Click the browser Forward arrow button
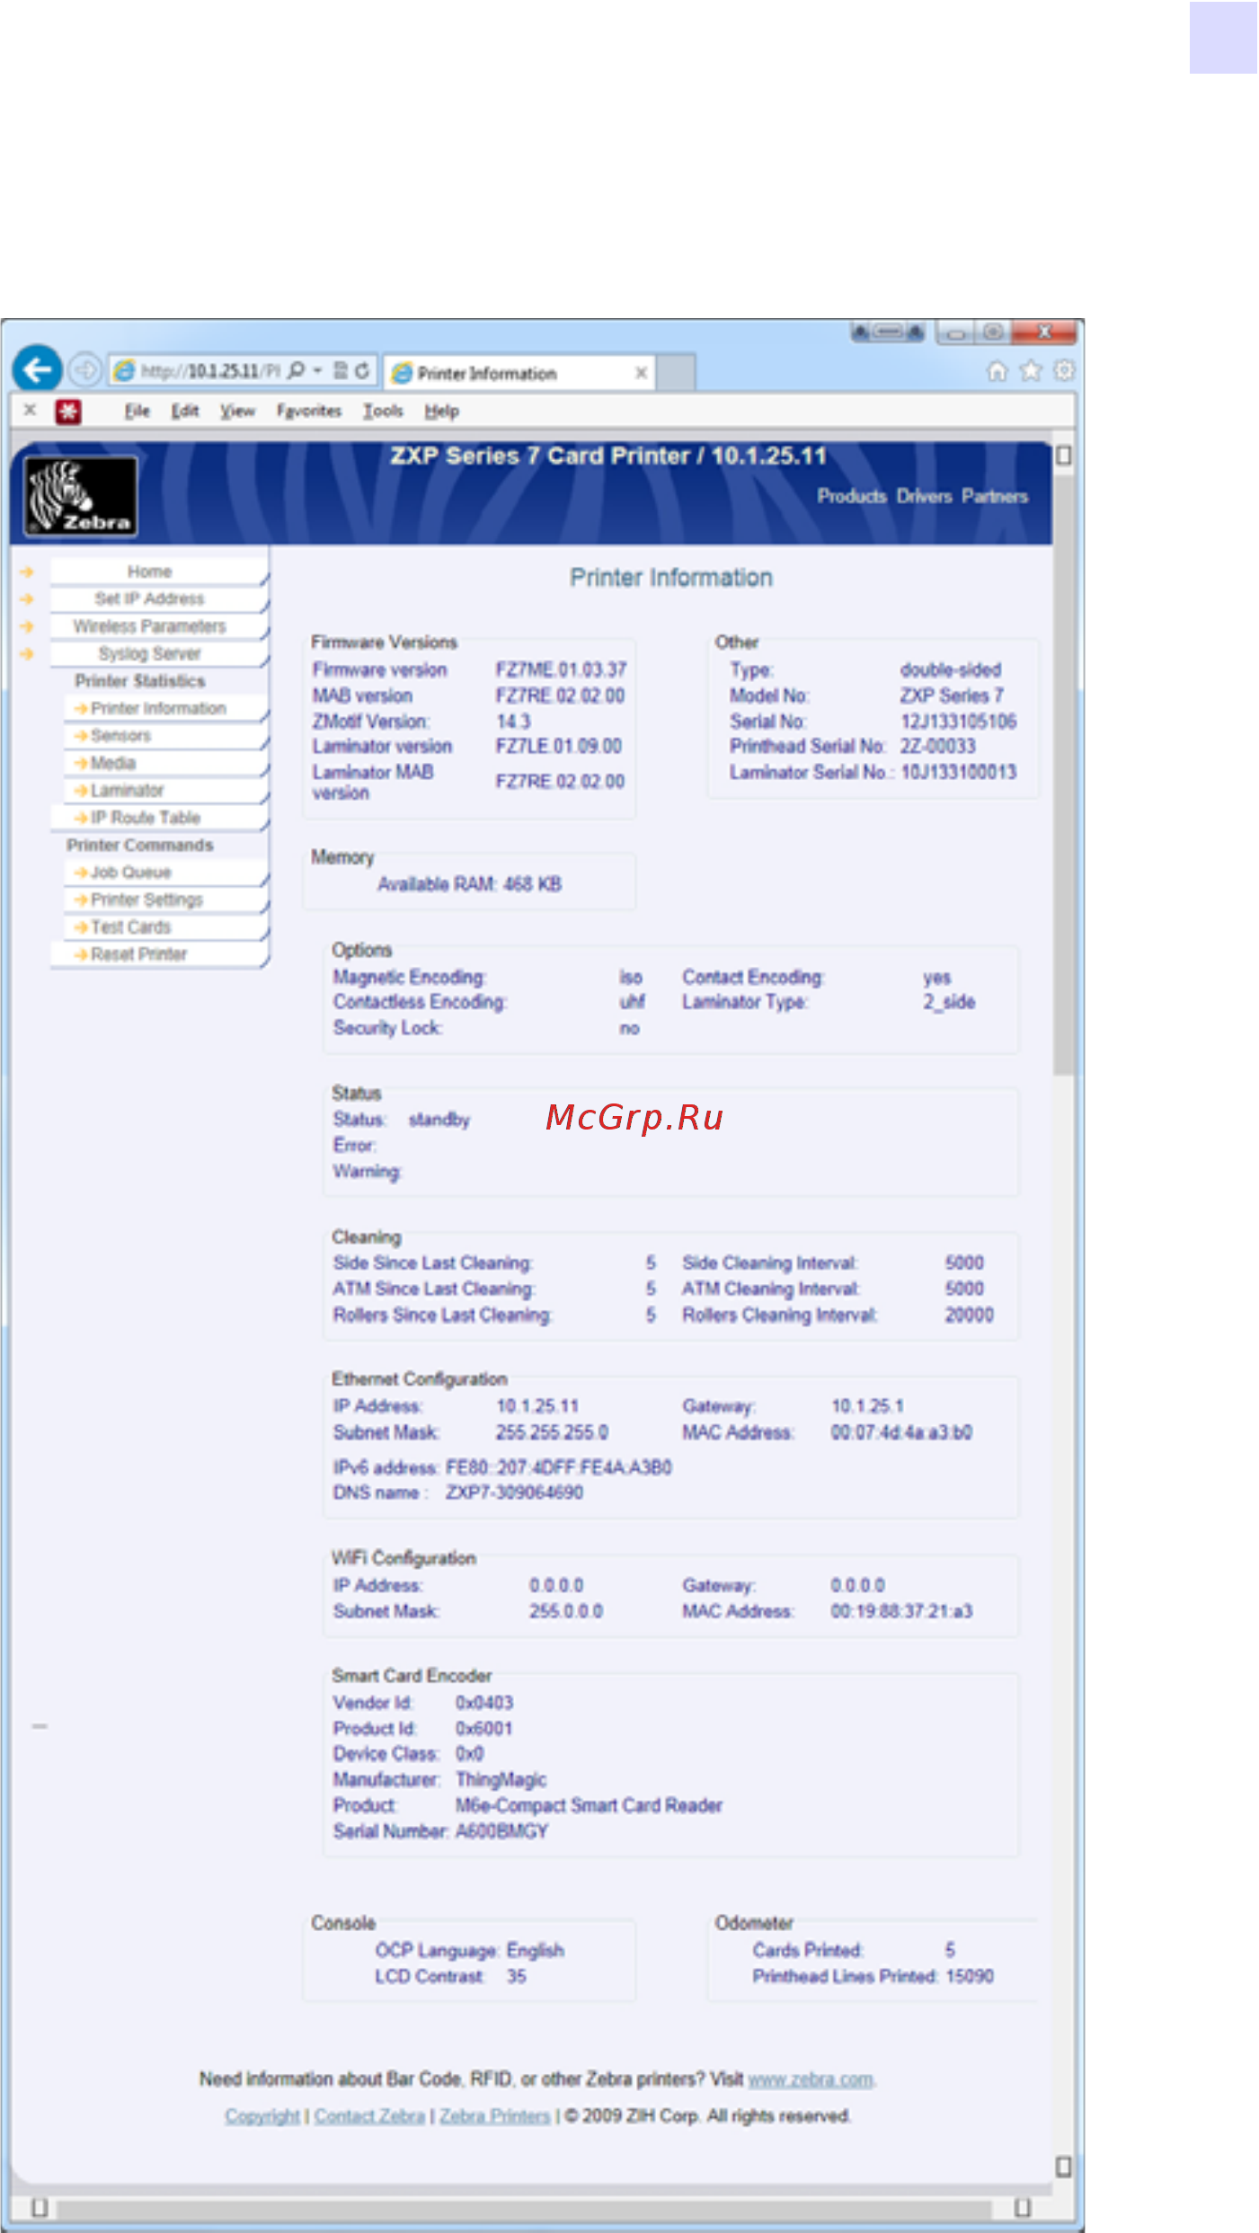 pos(84,369)
